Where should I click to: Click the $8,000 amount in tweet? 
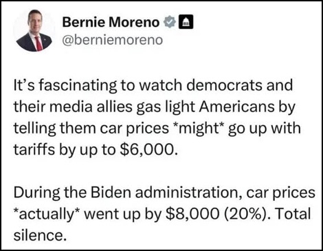(x=192, y=214)
